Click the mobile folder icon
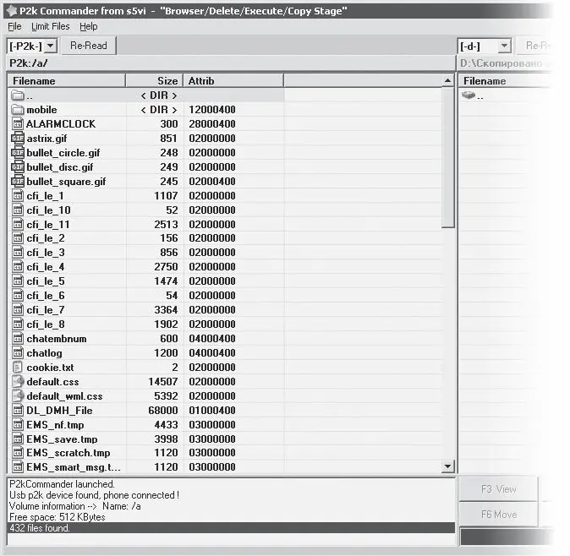The image size is (570, 556). tap(18, 110)
